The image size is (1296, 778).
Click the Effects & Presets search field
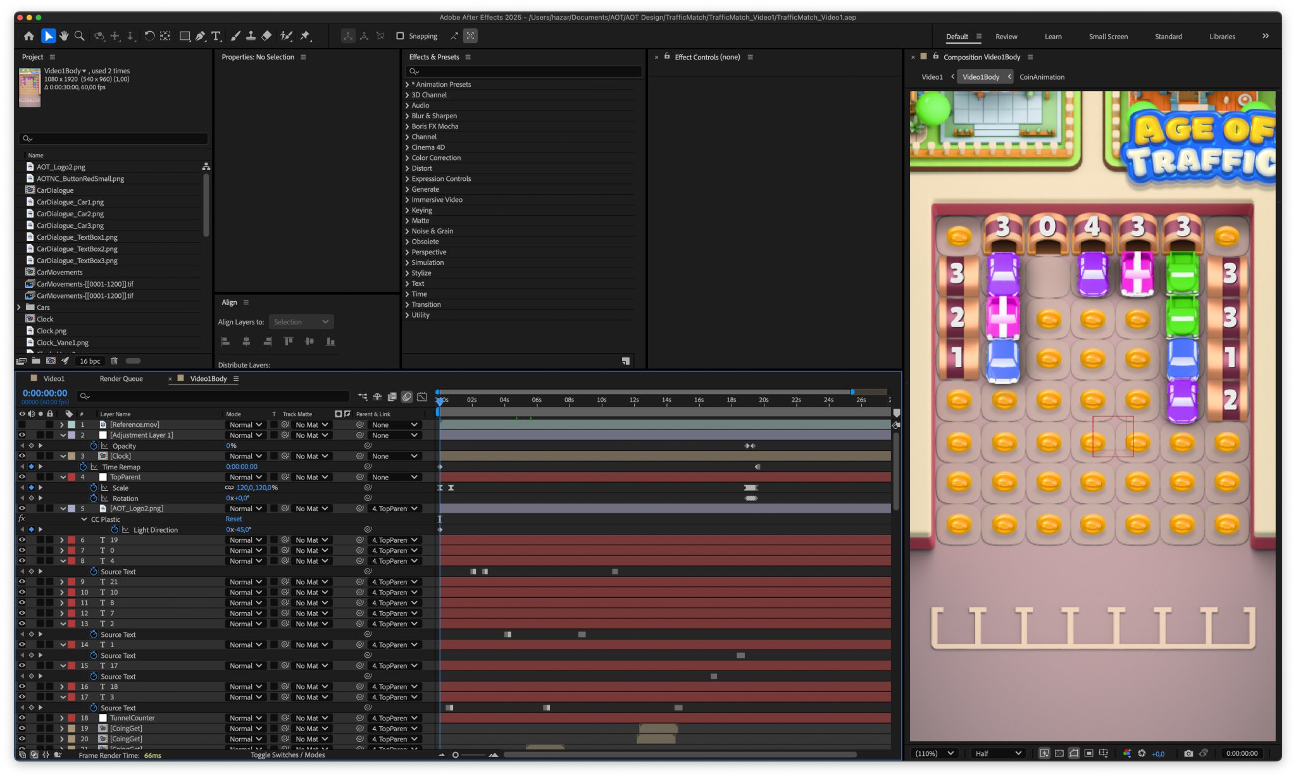click(x=524, y=71)
